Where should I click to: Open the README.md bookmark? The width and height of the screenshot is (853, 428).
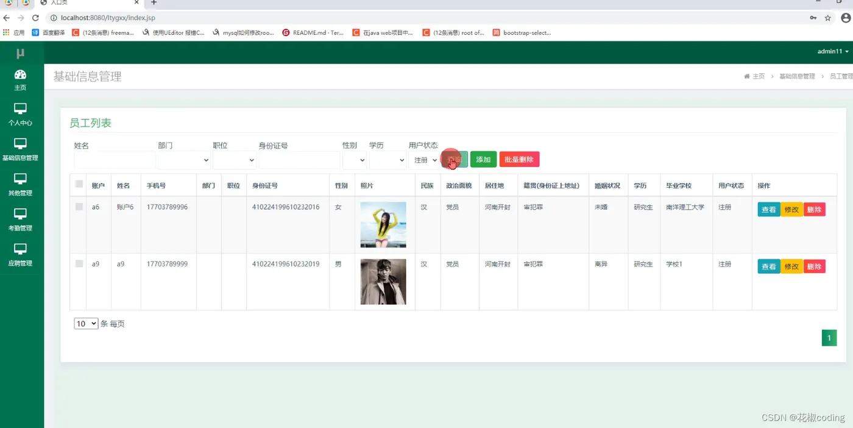(313, 33)
